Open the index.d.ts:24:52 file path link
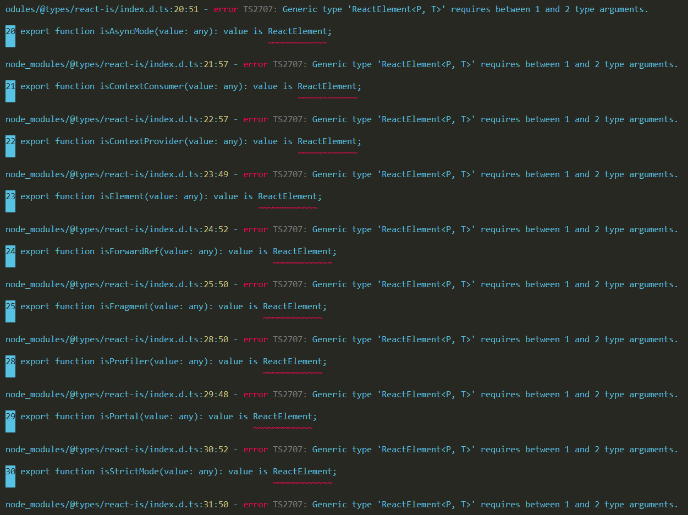This screenshot has width=688, height=515. tap(117, 229)
